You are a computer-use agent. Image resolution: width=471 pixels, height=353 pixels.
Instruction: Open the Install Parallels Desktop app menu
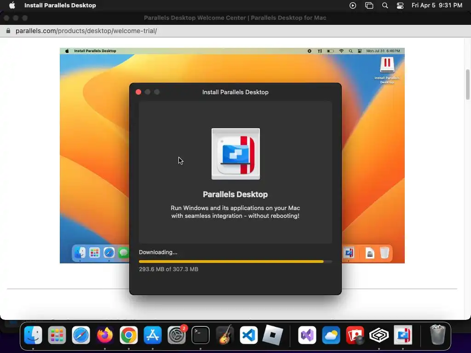coord(60,6)
